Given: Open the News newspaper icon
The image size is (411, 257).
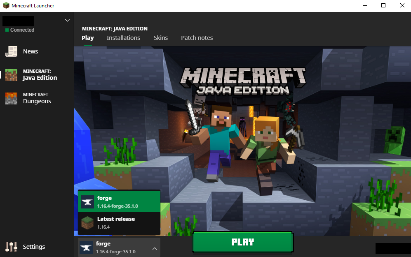Looking at the screenshot, I should [11, 51].
